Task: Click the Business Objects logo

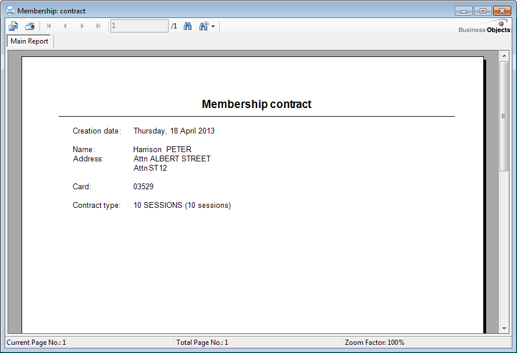Action: click(x=484, y=27)
